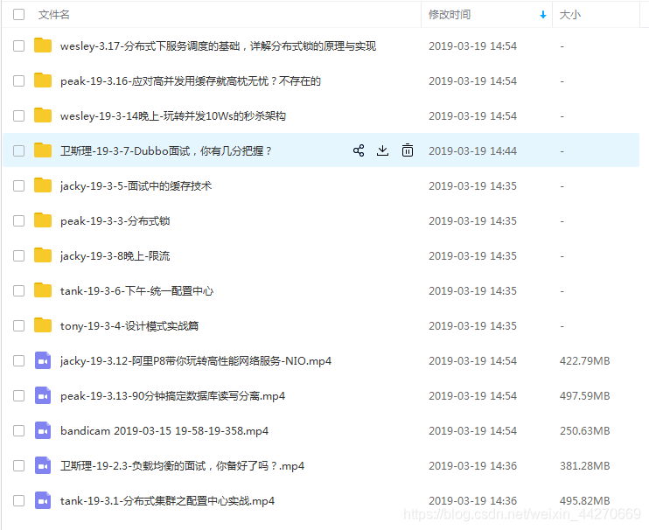Viewport: 649px width, 530px height.
Task: Check the box for bandicam 2019-03-15 mp4
Action: coord(18,430)
